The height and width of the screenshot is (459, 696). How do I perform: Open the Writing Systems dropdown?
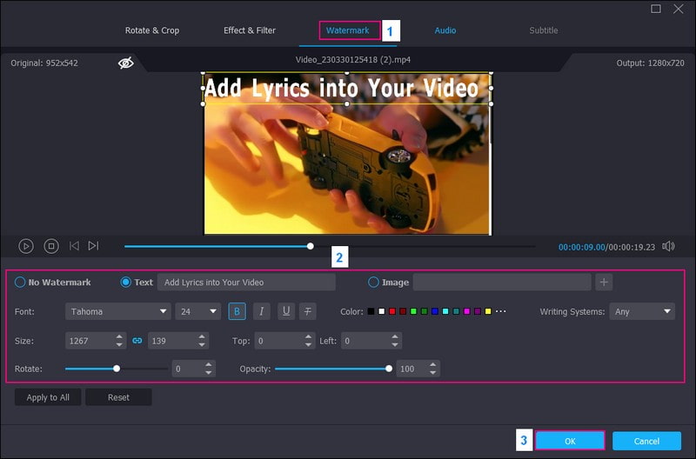point(643,311)
